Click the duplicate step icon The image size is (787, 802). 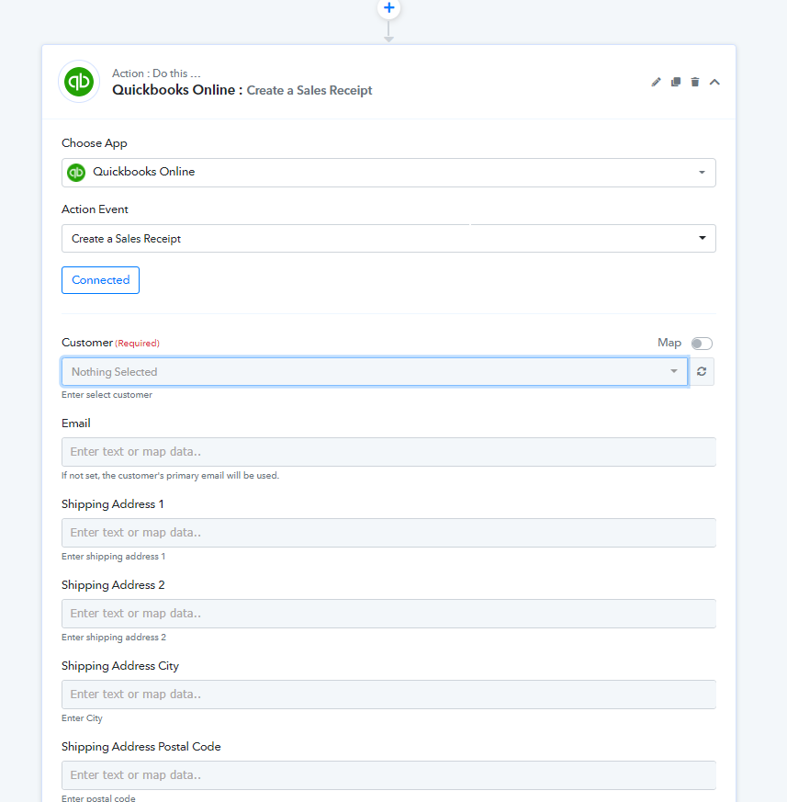(676, 82)
